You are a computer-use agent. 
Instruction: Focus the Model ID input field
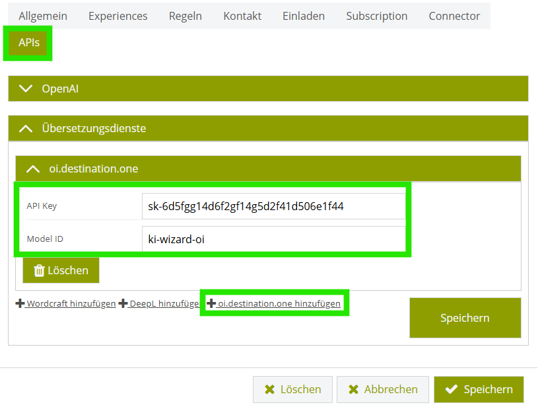[273, 239]
